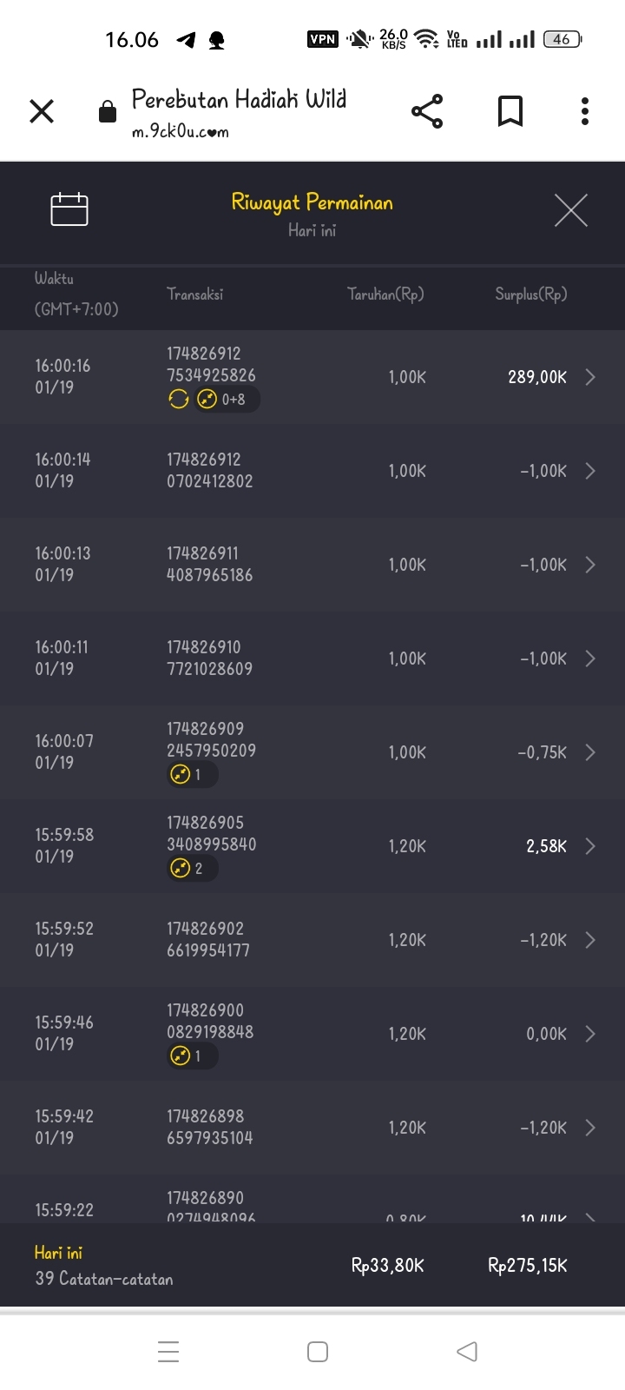Close the browser tab with X
Viewport: 625px width, 1390px height.
tap(42, 111)
